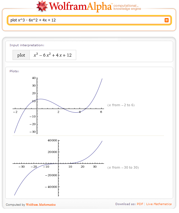Click the 40000 y-axis label on second plot
The height and width of the screenshot is (213, 179).
coord(52,140)
